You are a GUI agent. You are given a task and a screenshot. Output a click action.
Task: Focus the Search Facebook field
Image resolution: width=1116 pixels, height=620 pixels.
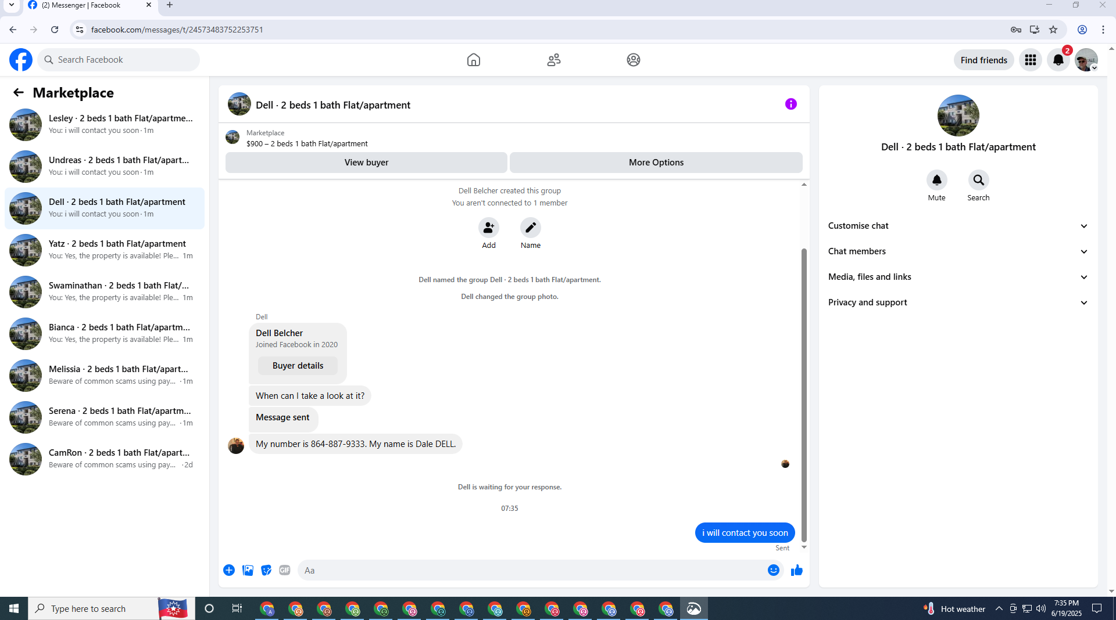[119, 60]
